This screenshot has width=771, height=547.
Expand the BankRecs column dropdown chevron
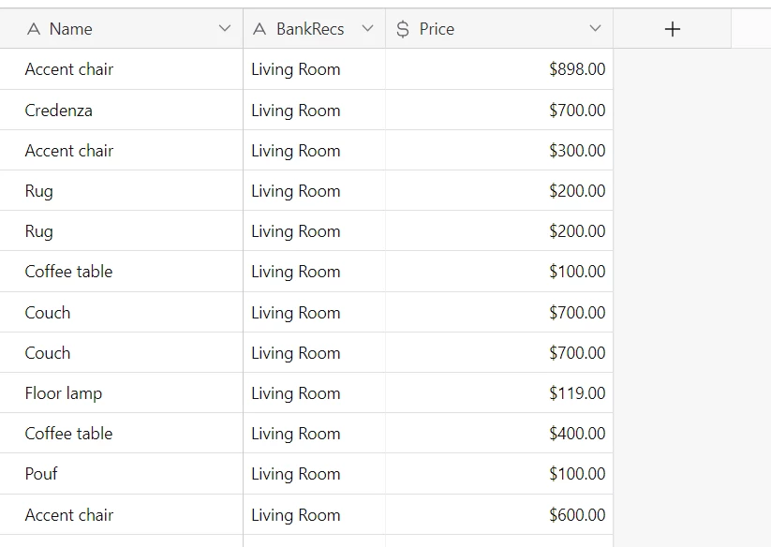coord(367,28)
